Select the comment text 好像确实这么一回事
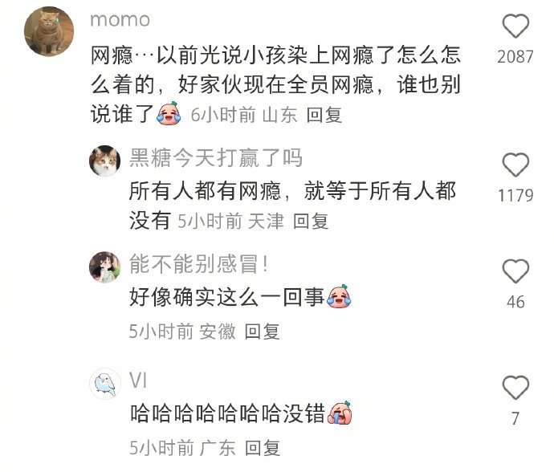The height and width of the screenshot is (472, 554). pyautogui.click(x=226, y=297)
